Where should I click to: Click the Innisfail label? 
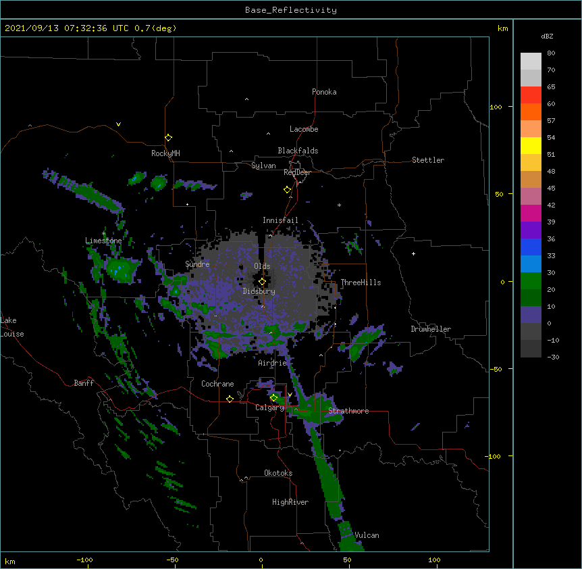point(280,220)
